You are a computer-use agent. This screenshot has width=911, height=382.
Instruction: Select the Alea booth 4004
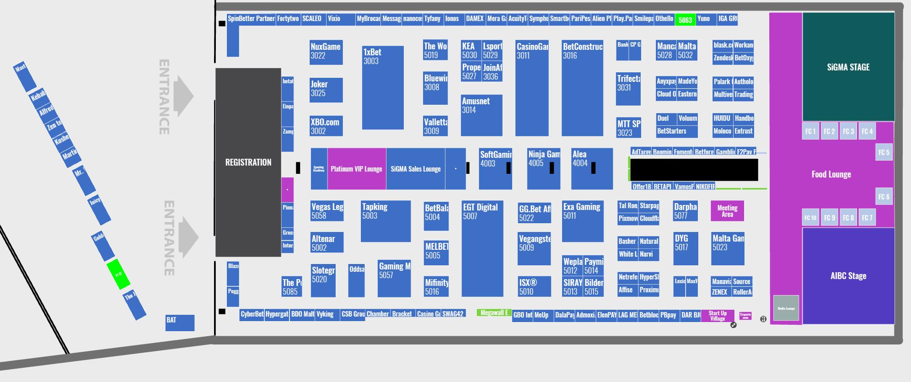[x=592, y=169]
